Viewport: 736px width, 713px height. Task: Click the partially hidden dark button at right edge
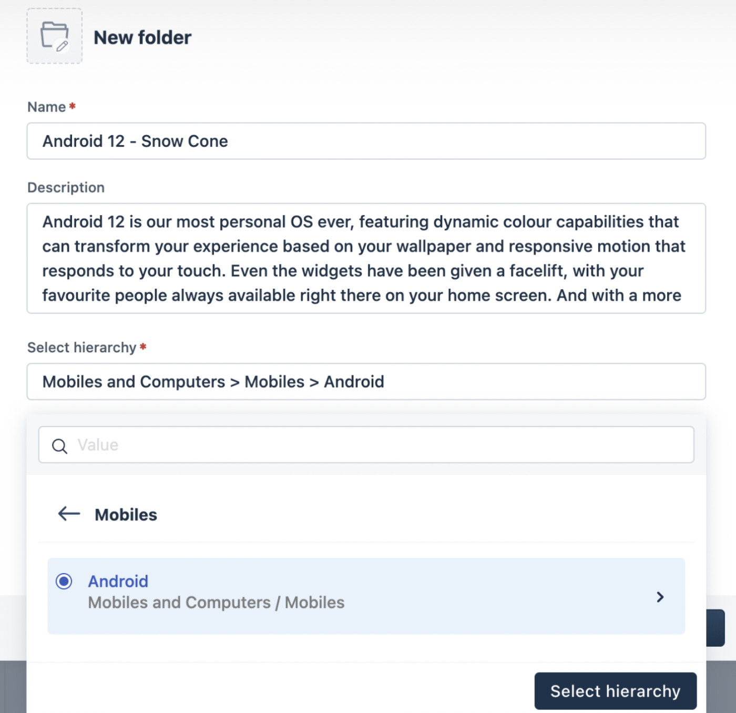coord(716,628)
